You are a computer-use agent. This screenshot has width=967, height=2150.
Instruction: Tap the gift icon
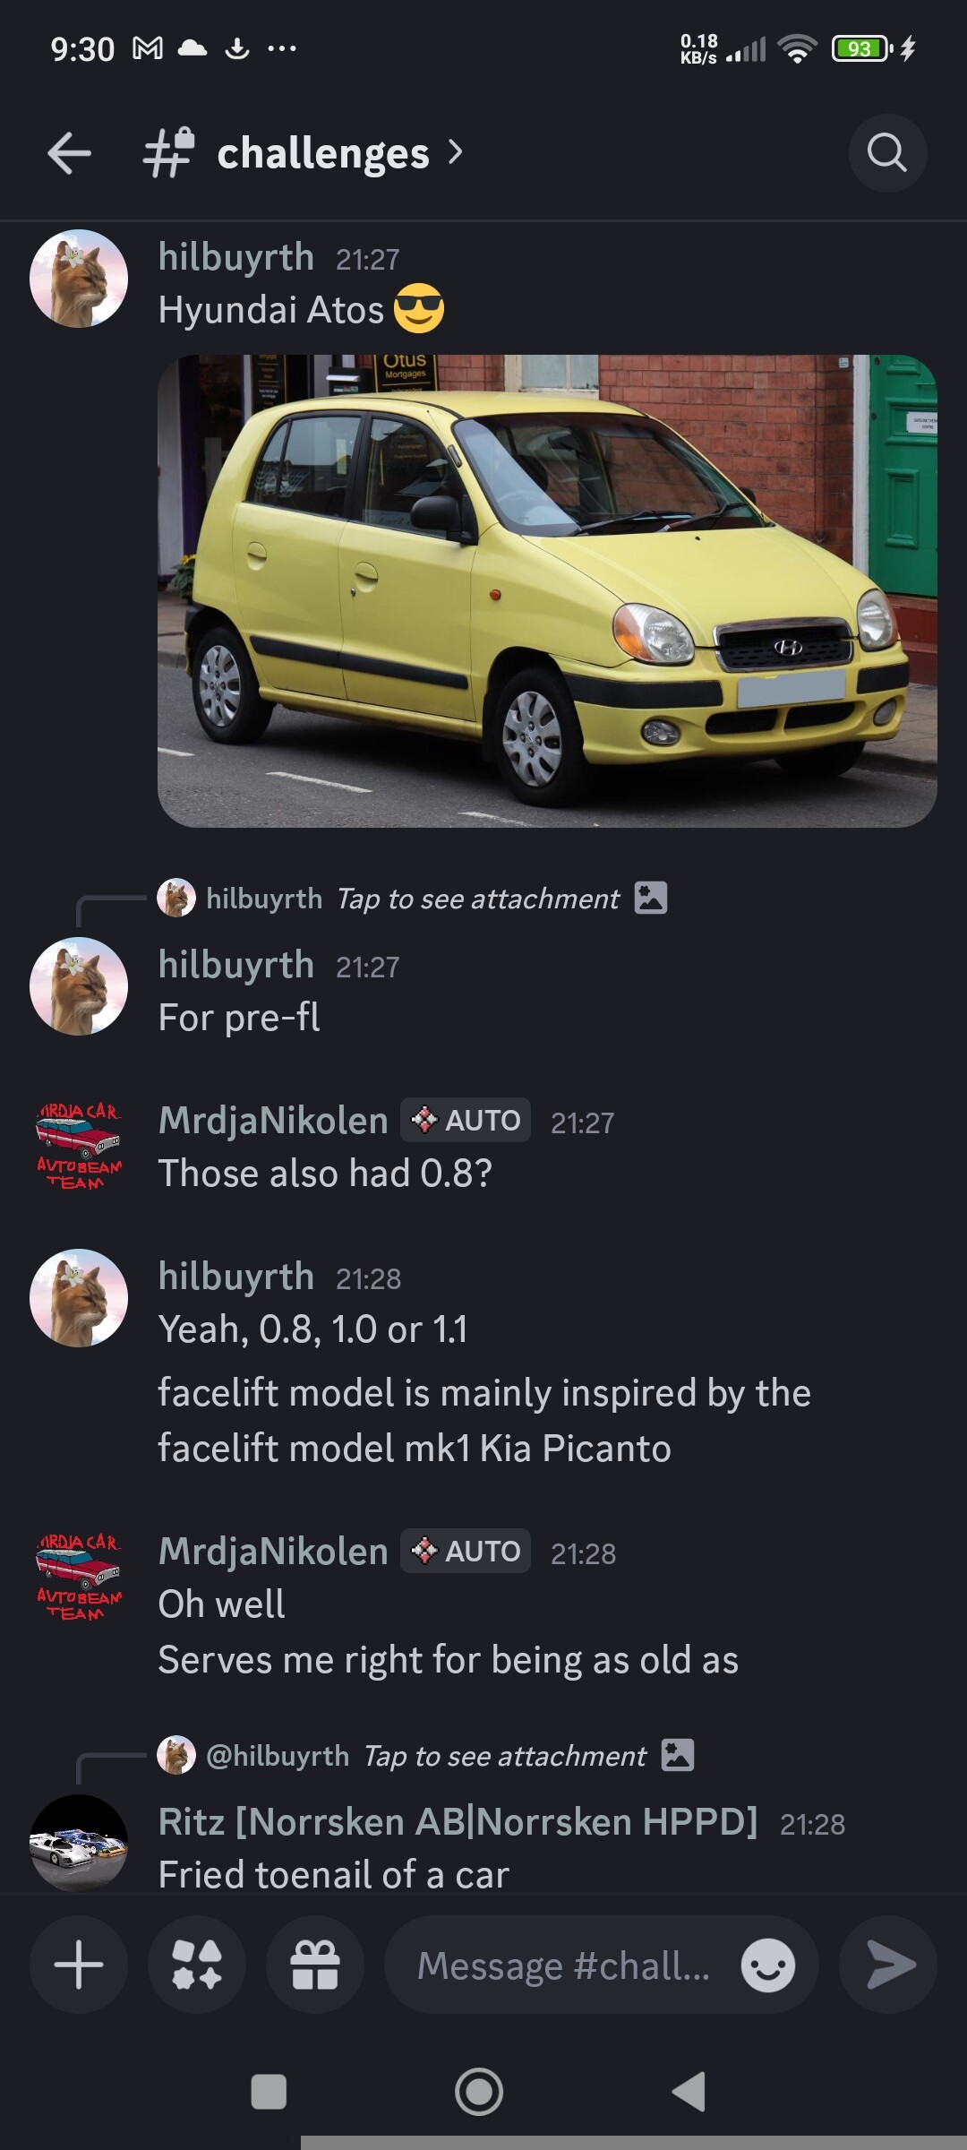[x=315, y=1965]
